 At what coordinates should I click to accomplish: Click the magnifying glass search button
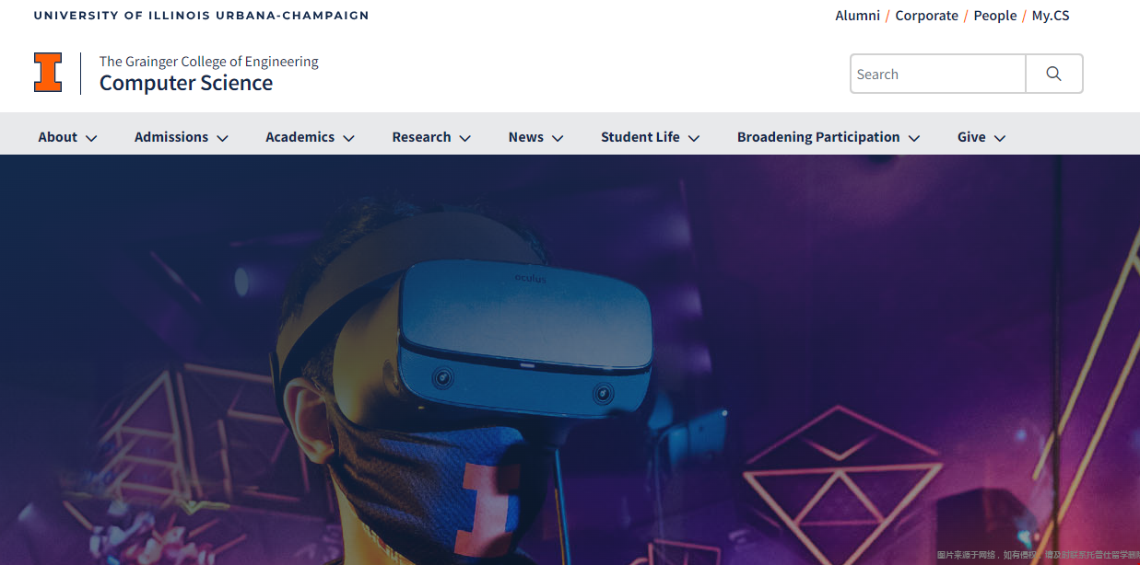(x=1054, y=74)
